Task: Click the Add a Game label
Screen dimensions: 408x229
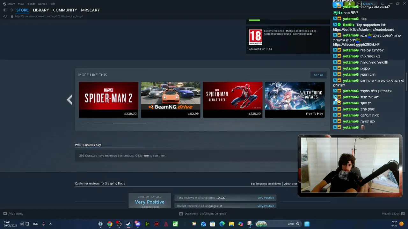Action: pyautogui.click(x=16, y=214)
